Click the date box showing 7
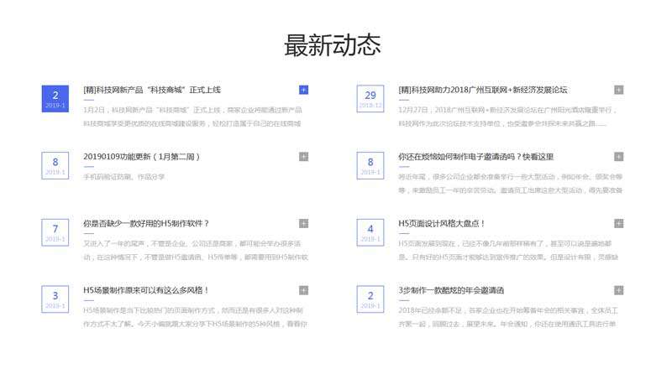The image size is (672, 369). 55,232
